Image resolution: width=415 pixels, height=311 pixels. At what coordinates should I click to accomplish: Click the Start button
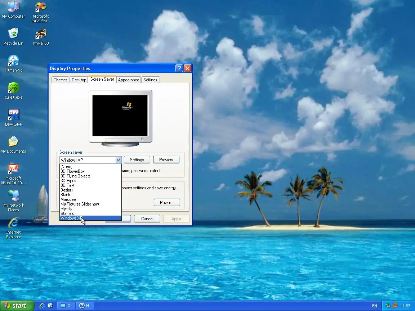click(17, 306)
